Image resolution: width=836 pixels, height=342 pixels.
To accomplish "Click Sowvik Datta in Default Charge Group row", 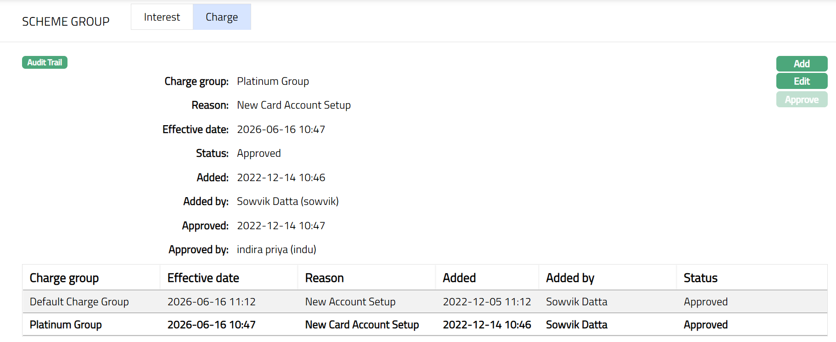I will click(x=576, y=302).
